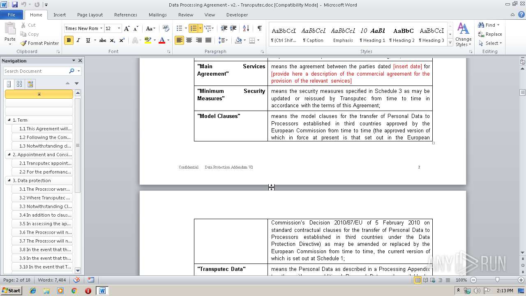The image size is (526, 296).
Task: Justify the text
Action: pos(208,40)
